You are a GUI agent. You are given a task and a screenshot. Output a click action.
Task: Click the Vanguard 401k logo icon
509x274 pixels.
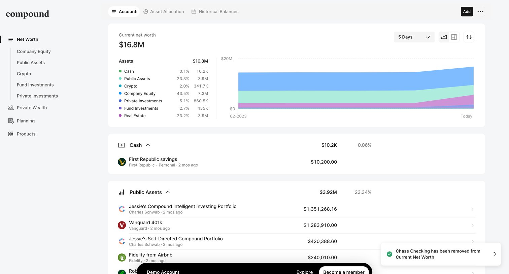(122, 225)
